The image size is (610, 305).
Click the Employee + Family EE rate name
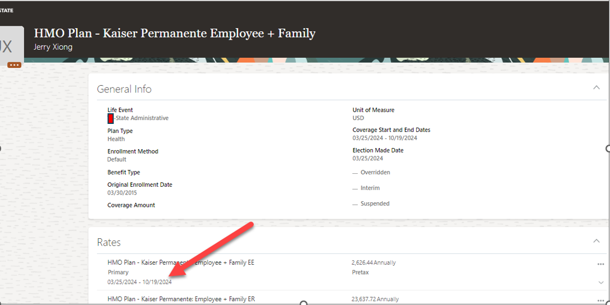pyautogui.click(x=181, y=262)
